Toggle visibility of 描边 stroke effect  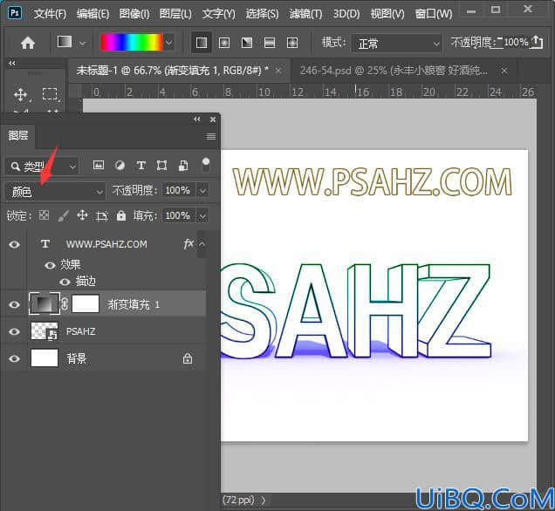click(65, 282)
